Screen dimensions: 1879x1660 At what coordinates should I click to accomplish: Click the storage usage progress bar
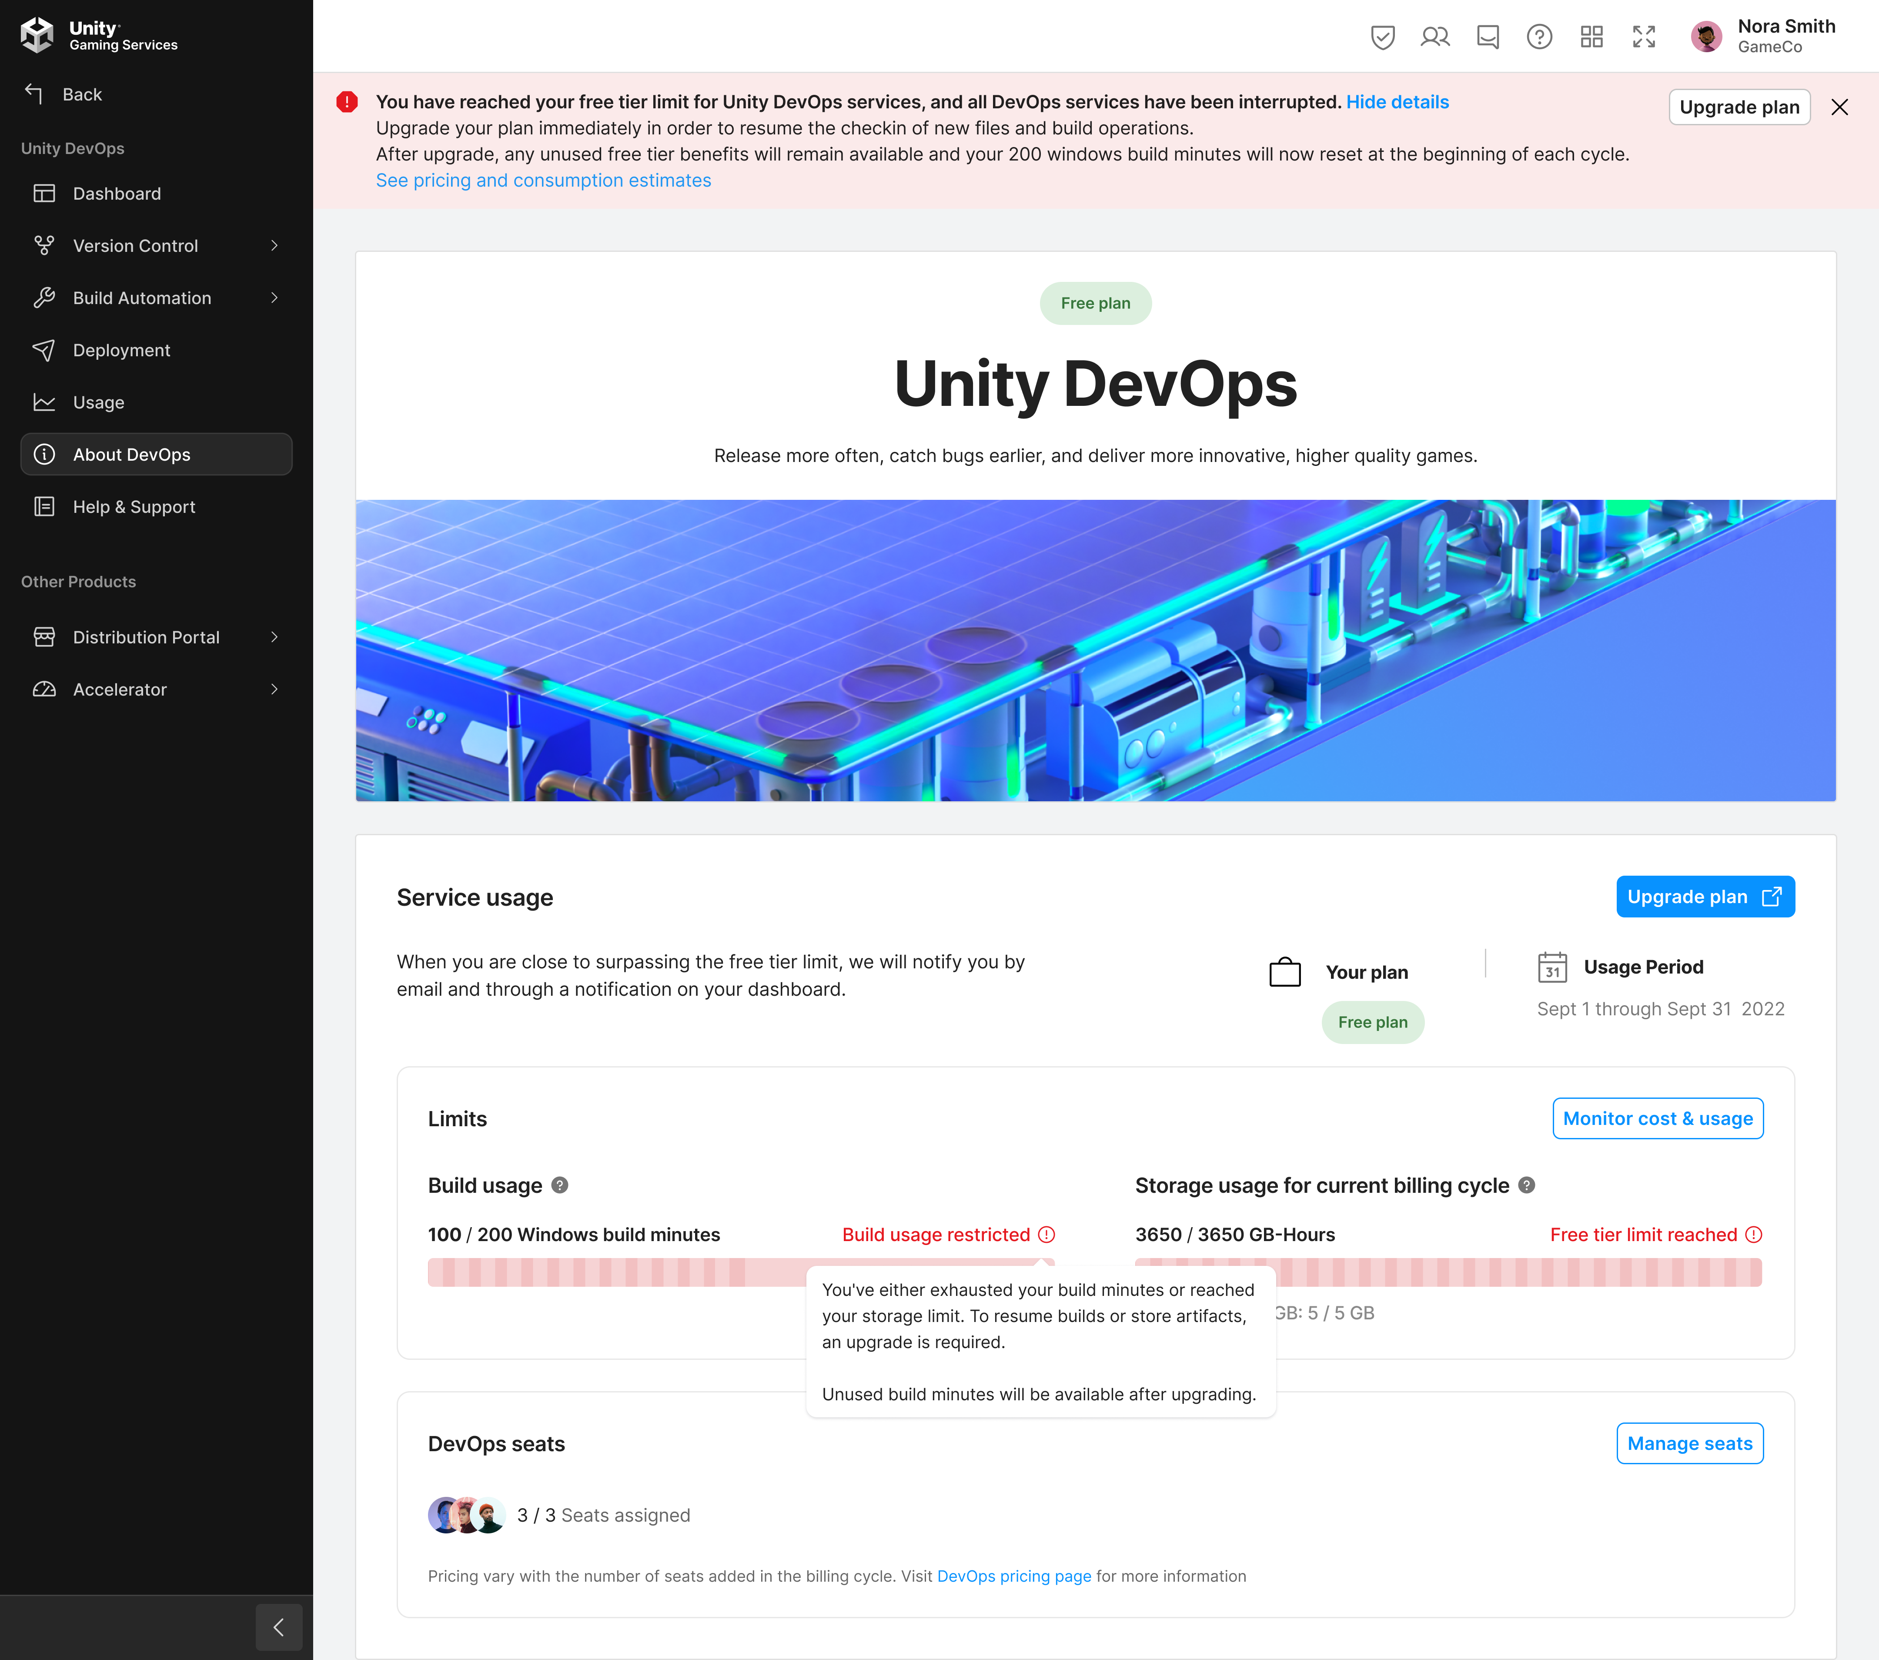1517,1272
